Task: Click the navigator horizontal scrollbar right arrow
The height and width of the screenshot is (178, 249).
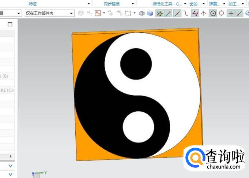Action: [10, 156]
